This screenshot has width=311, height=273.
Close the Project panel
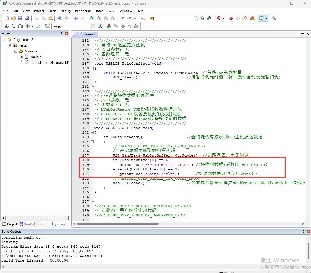click(x=67, y=33)
